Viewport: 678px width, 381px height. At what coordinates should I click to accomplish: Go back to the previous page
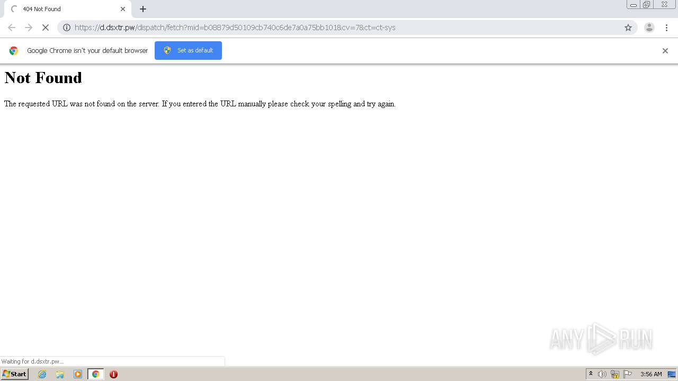coord(12,28)
